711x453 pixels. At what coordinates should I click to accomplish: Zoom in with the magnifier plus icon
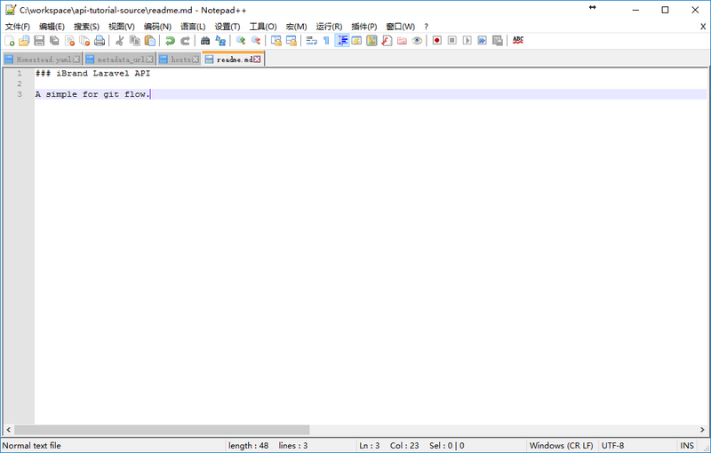click(x=241, y=41)
